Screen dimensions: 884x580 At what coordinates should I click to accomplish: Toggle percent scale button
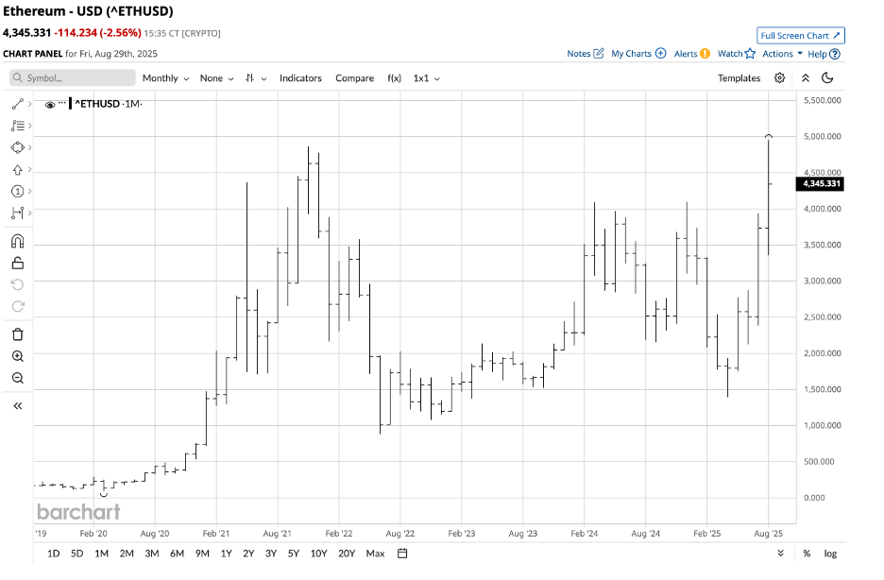click(x=807, y=554)
